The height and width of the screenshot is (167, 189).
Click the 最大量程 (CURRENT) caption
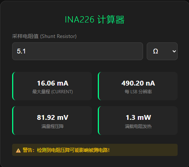pyautogui.click(x=53, y=92)
